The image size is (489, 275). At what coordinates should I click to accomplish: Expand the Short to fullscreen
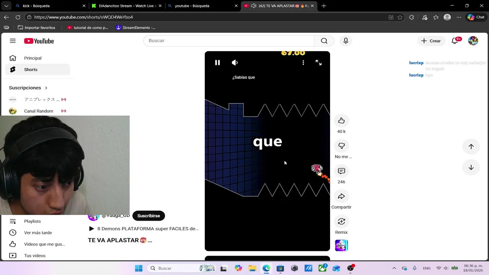[319, 63]
